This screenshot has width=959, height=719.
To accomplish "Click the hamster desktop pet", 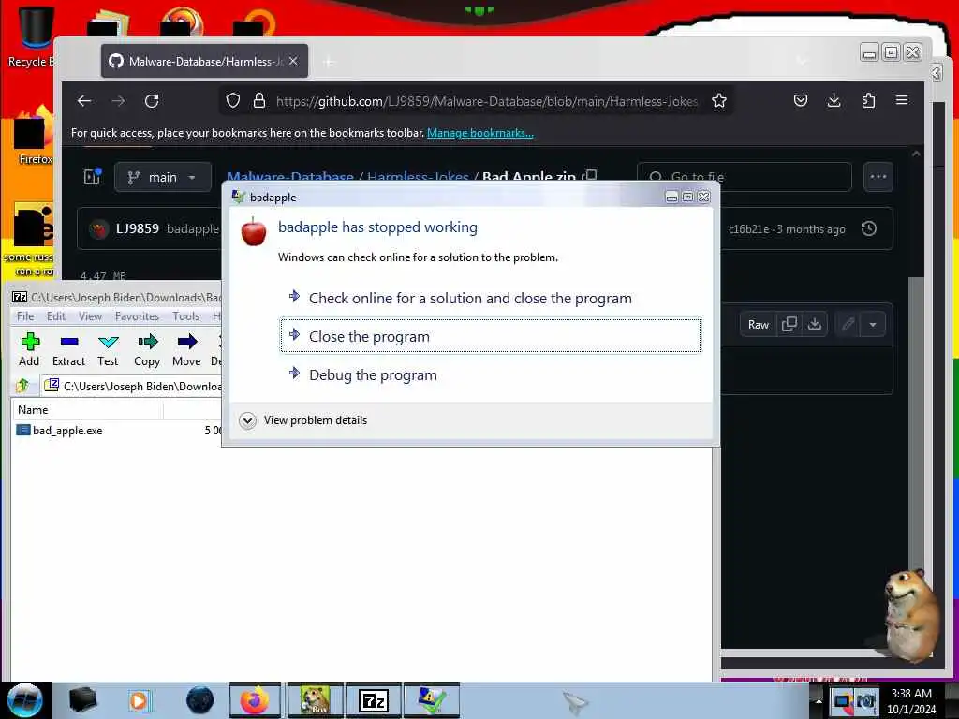I will [910, 615].
